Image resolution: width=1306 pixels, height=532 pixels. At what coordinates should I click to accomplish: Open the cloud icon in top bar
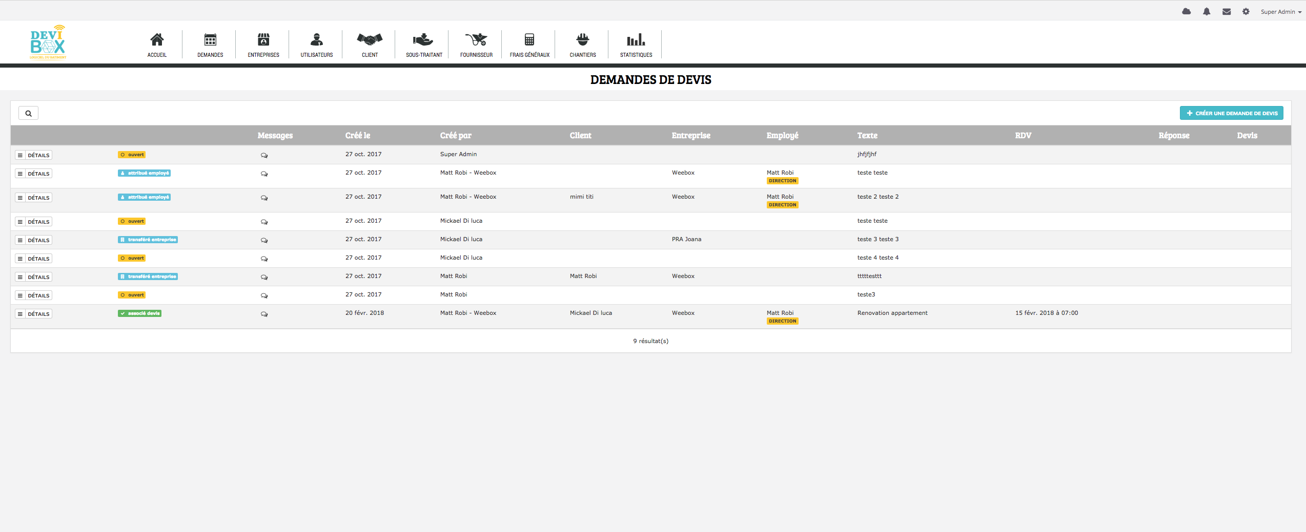tap(1186, 11)
